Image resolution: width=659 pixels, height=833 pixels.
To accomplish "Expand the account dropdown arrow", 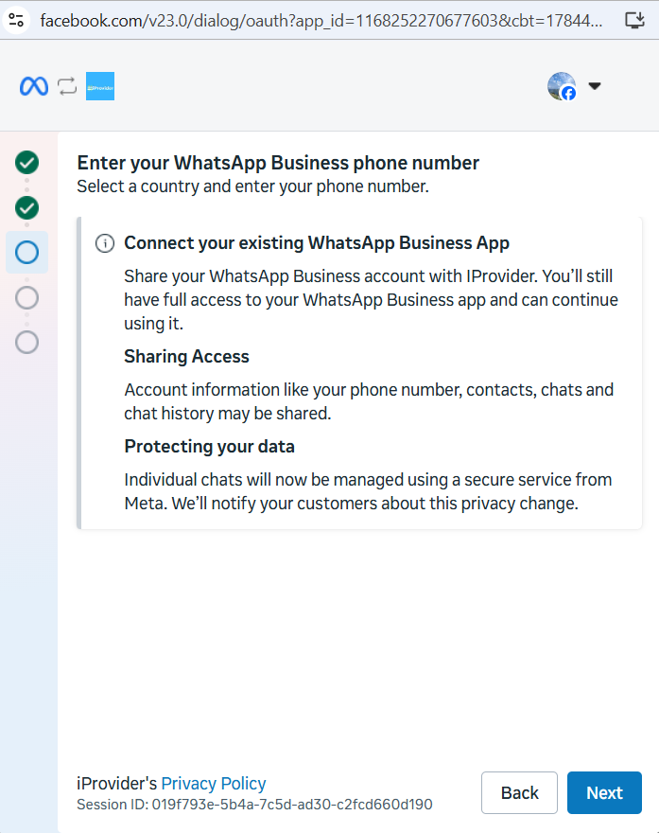I will [595, 85].
